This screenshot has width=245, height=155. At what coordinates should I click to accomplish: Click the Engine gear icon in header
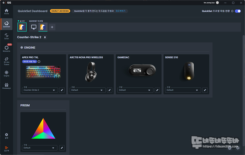pos(22,48)
